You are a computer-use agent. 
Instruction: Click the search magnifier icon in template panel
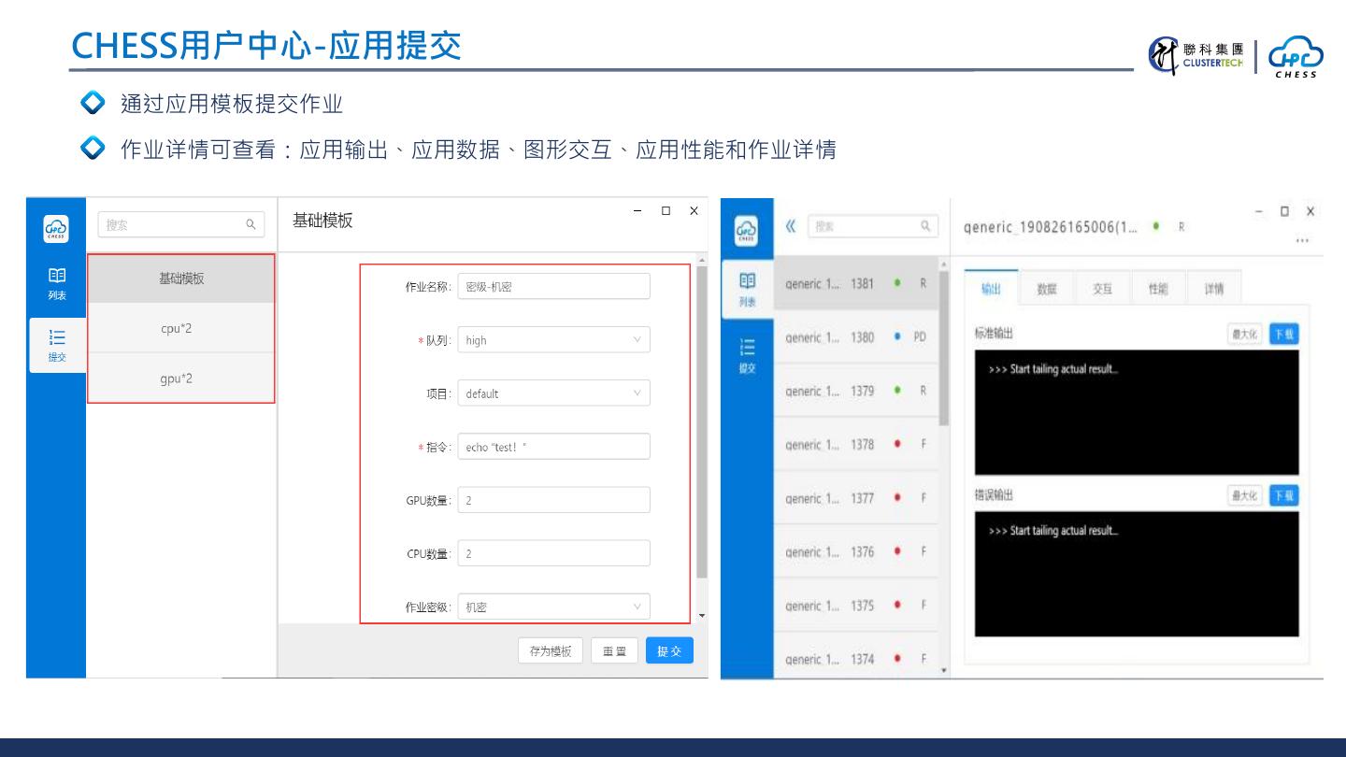coord(251,225)
